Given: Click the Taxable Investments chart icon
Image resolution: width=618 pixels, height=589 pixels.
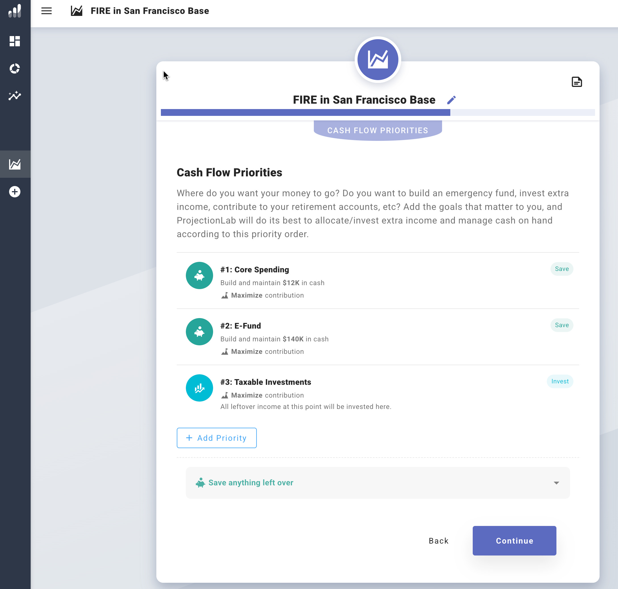Looking at the screenshot, I should coord(199,388).
